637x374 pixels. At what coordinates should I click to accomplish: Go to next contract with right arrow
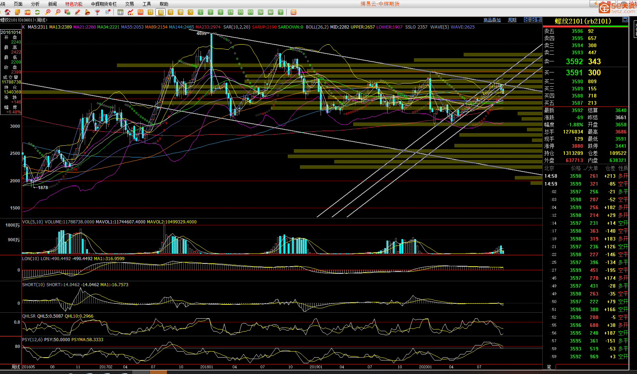533,20
